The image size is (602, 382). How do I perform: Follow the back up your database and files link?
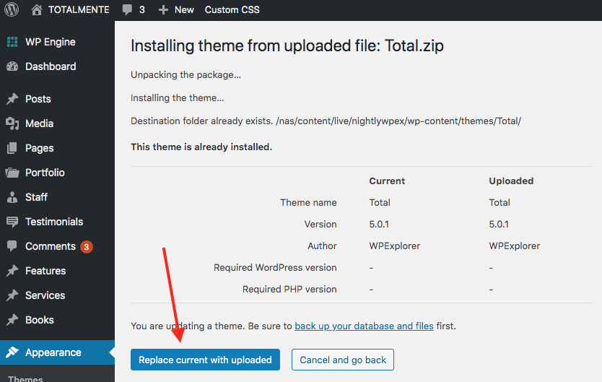point(364,326)
